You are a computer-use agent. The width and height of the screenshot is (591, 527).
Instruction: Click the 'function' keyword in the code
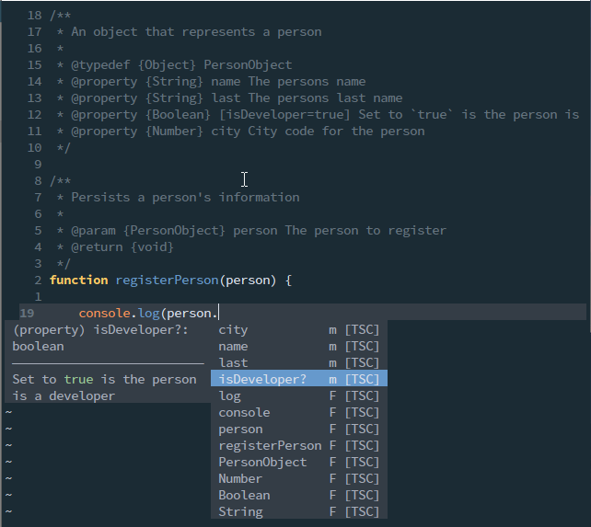(79, 280)
